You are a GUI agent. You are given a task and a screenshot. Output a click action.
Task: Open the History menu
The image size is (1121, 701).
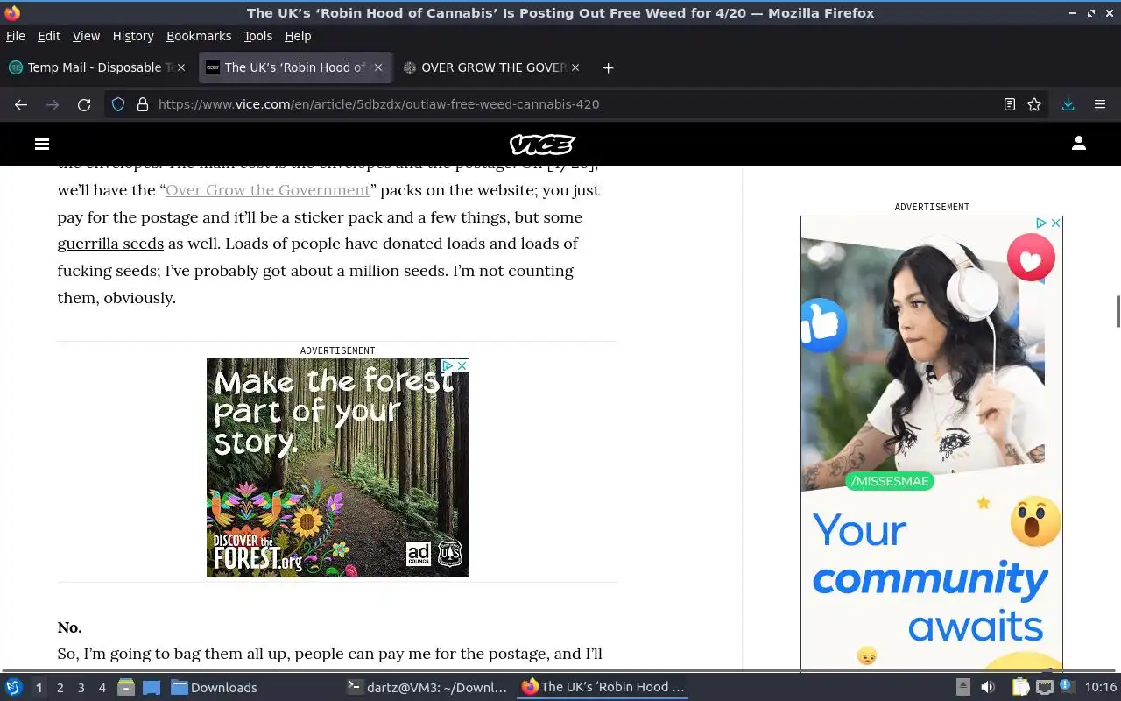[x=133, y=36]
